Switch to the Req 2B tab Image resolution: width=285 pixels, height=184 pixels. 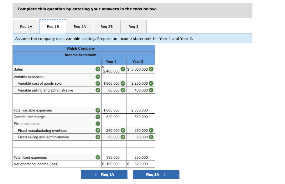coord(106,27)
